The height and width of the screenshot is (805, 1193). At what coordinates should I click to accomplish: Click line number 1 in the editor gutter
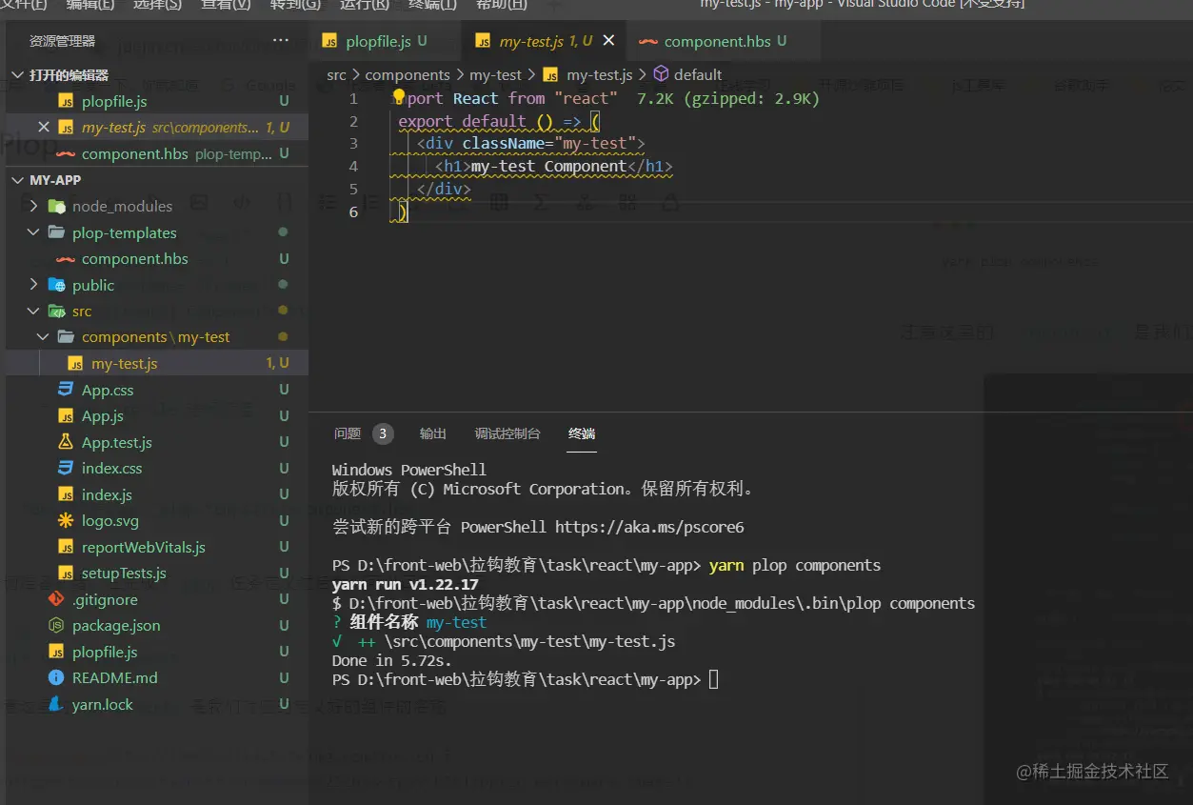pos(353,98)
